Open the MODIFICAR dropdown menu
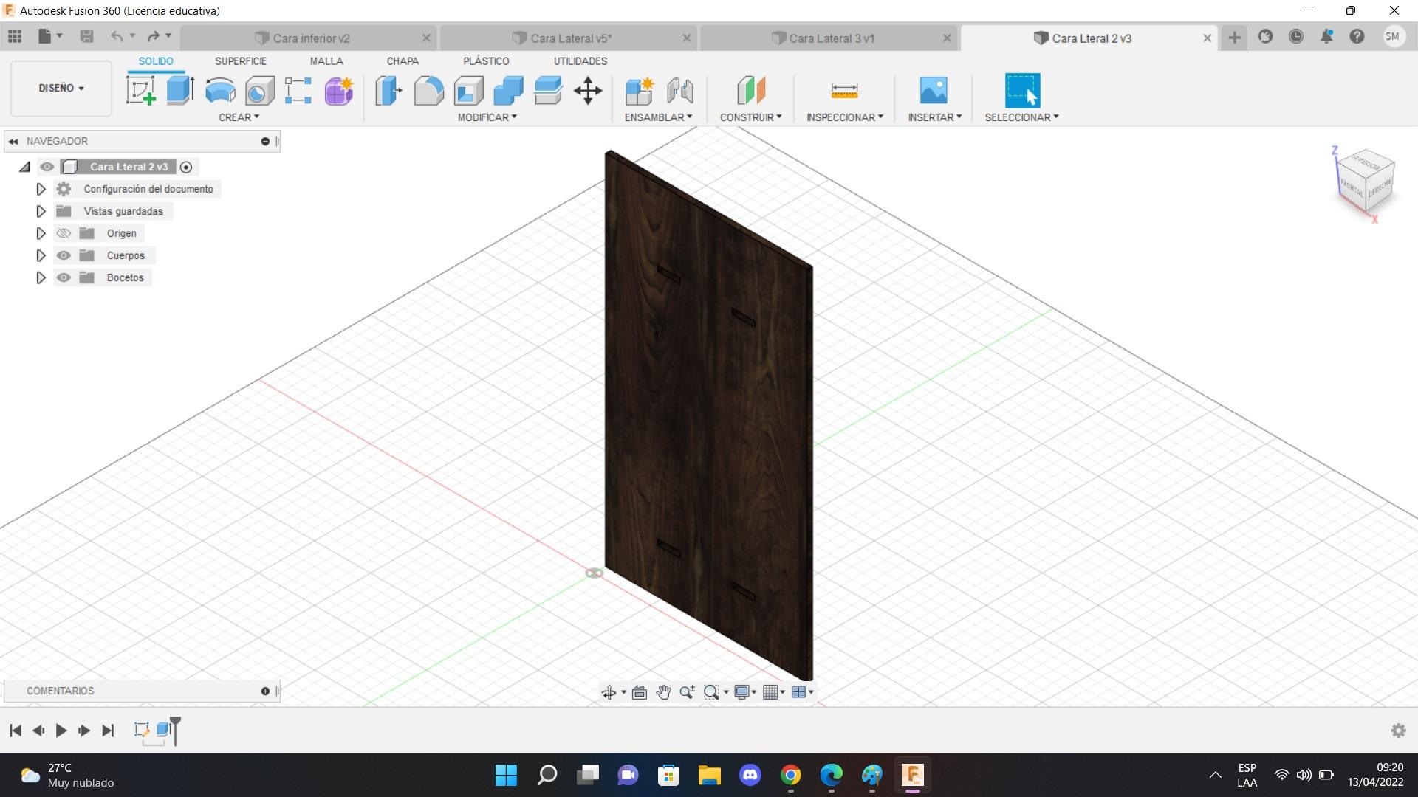Screen dimensions: 1418x797 (x=487, y=117)
